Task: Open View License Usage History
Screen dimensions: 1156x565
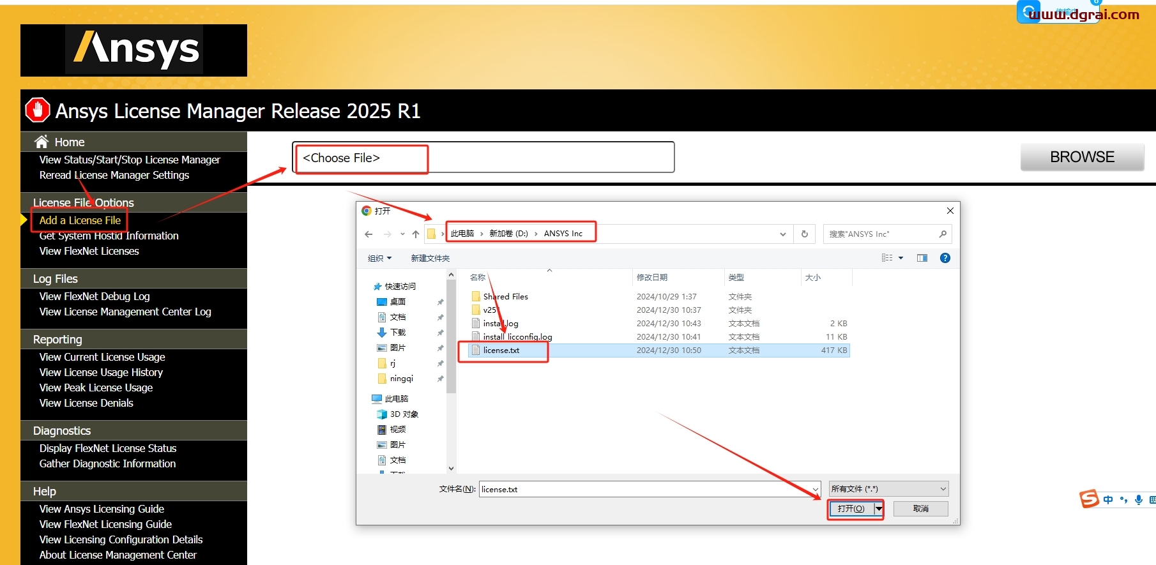Action: coord(101,372)
